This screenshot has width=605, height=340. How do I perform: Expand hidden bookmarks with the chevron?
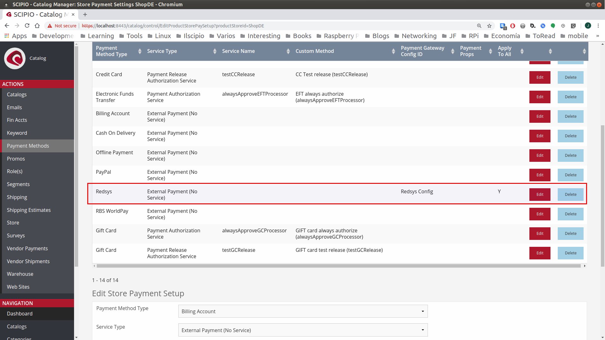click(x=597, y=36)
